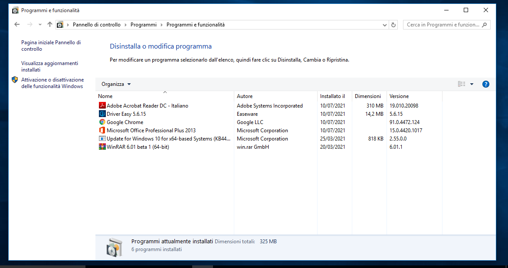Click the window title bar program icon
The width and height of the screenshot is (508, 268).
15,10
